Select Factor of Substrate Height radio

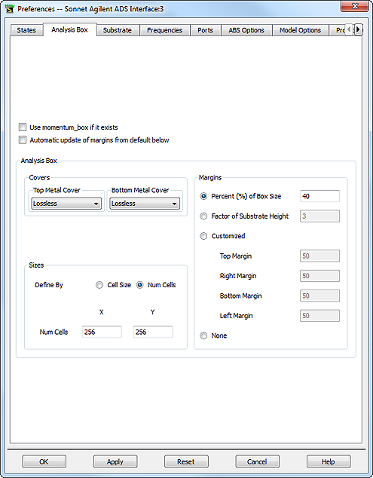pos(203,216)
